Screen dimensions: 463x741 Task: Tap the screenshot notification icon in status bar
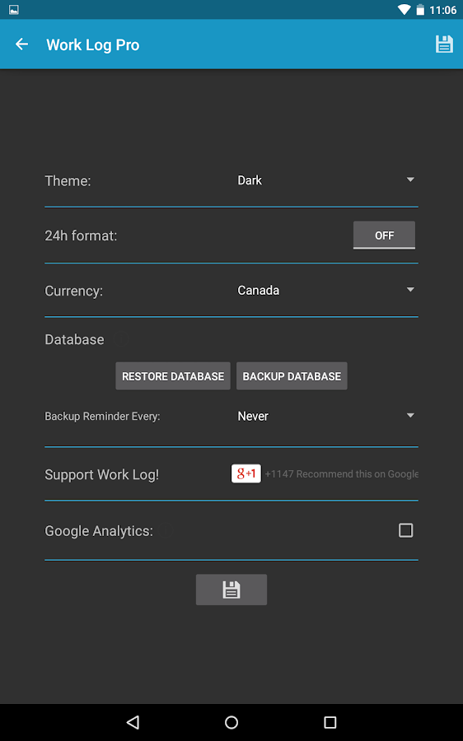[x=14, y=9]
